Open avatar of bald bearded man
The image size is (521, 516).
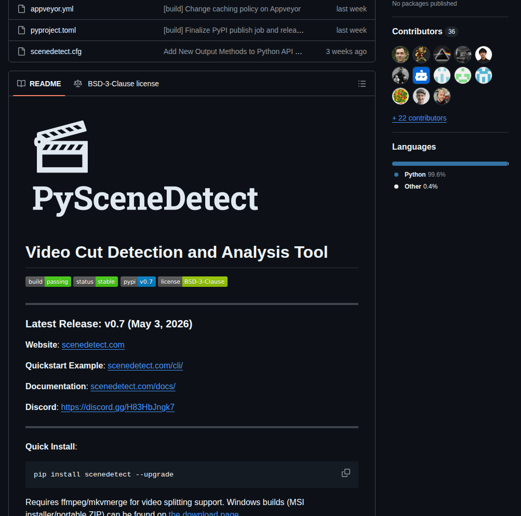tap(442, 97)
